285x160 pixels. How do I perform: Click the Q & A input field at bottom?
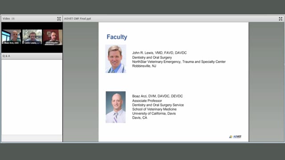pos(32,138)
